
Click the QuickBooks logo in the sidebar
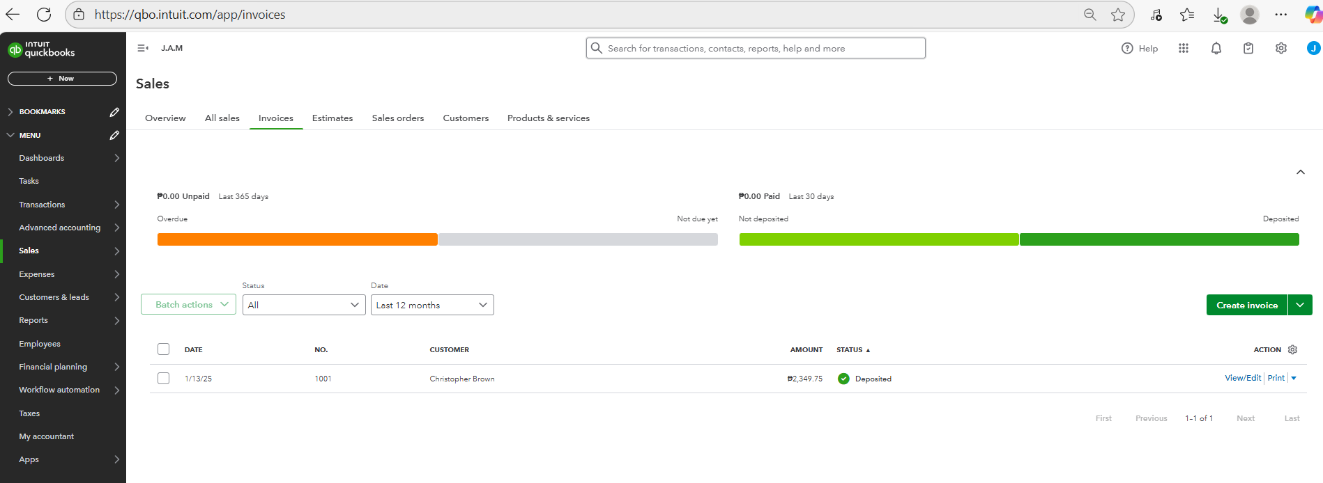coord(41,49)
